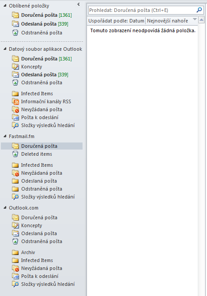Image resolution: width=207 pixels, height=296 pixels.
Task: Open Odeslaná pošta icon in Oblíbené položky
Action: click(x=15, y=24)
